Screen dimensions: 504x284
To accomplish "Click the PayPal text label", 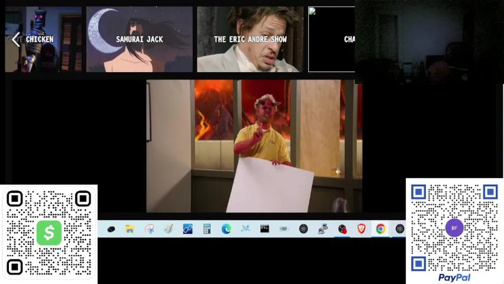I will (x=454, y=278).
